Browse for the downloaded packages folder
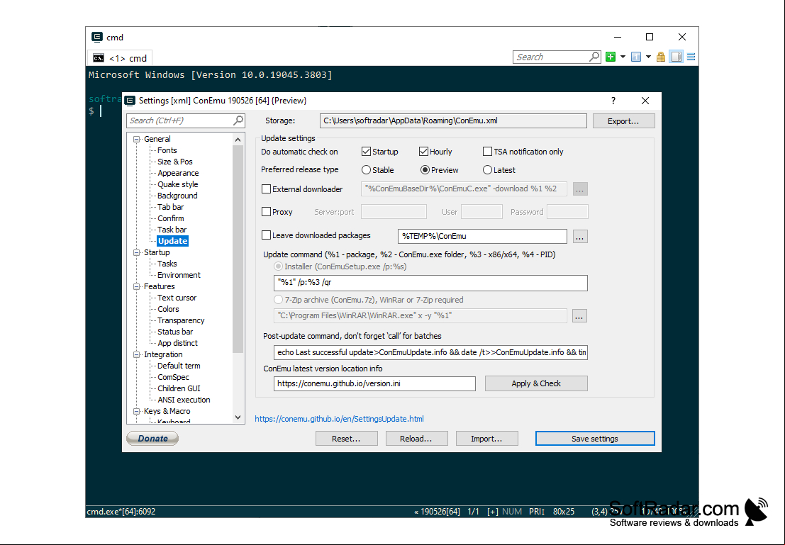This screenshot has width=785, height=545. [580, 236]
